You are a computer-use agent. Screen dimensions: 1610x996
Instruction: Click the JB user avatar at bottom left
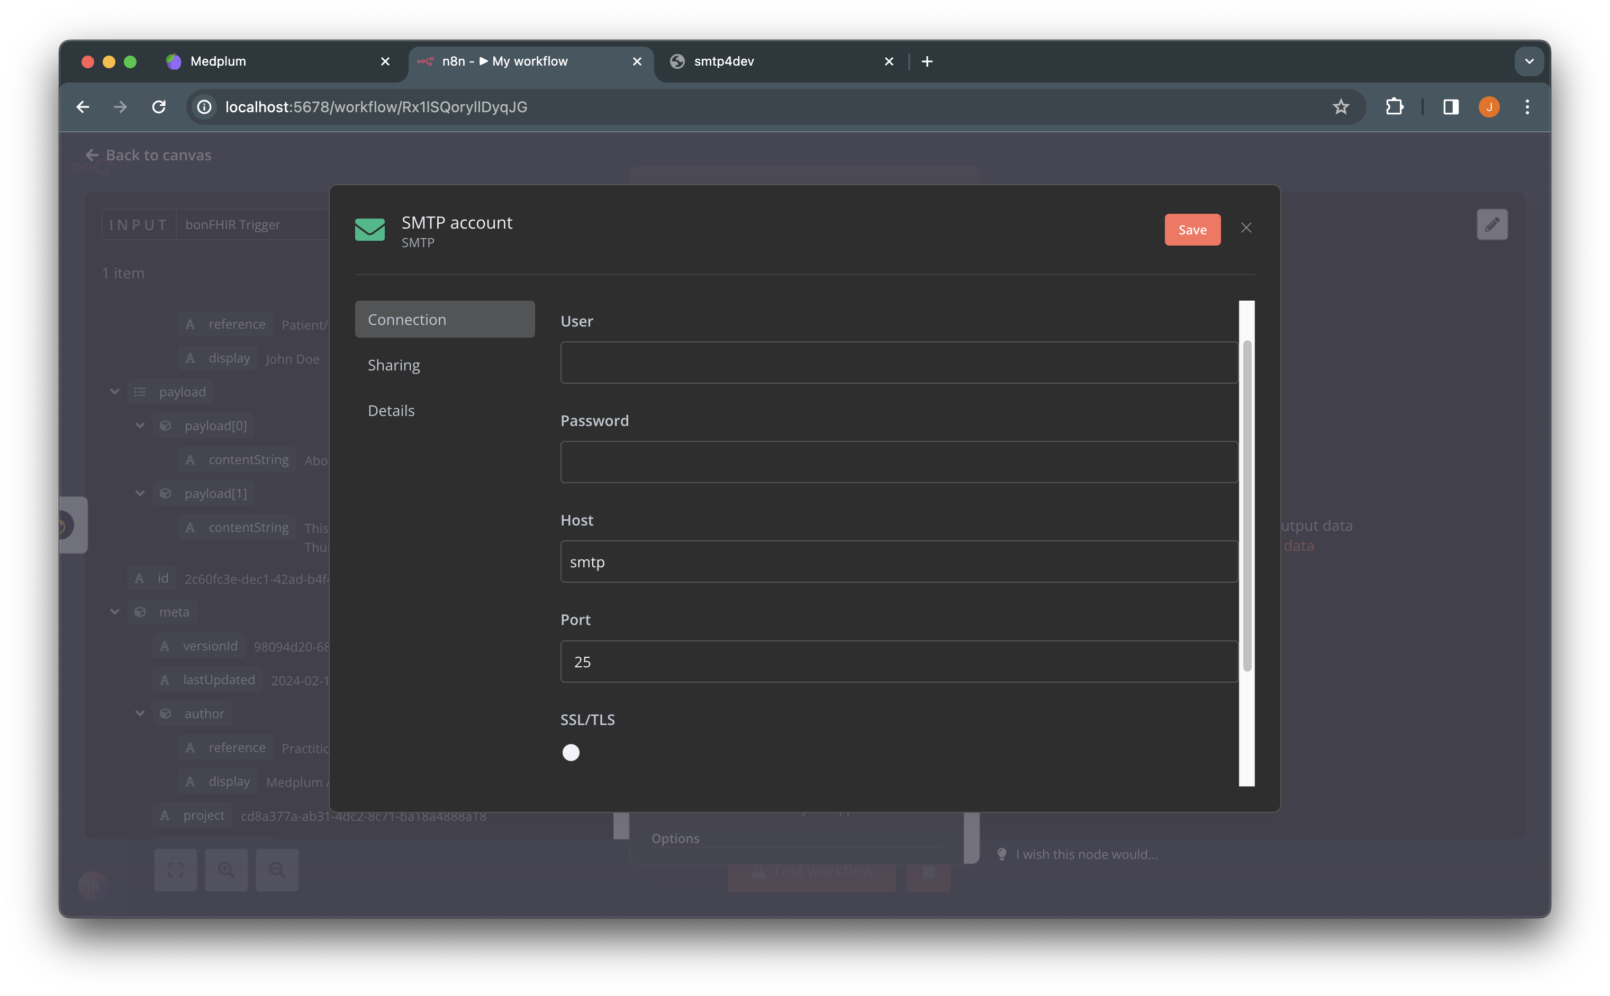(x=92, y=886)
